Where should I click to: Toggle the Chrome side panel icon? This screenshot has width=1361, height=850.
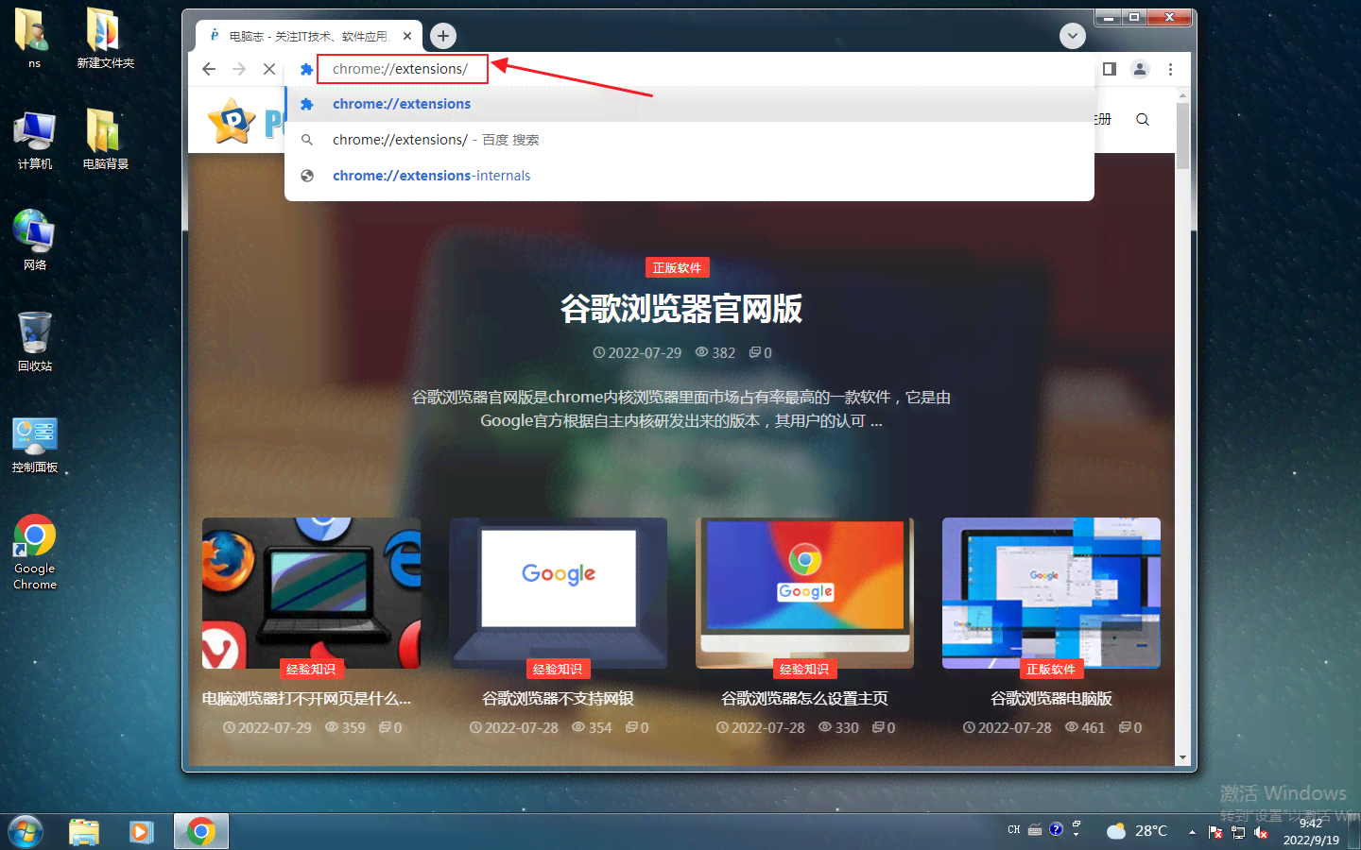click(1110, 69)
